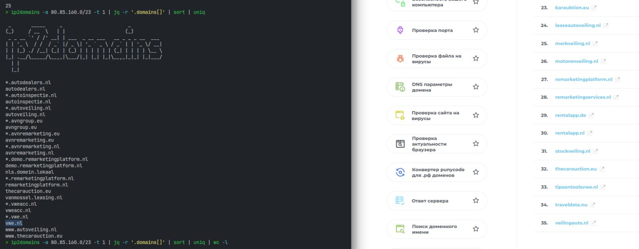Star the 'Проверка порта' tool
Screen dimensions: 639x249
coord(476,30)
